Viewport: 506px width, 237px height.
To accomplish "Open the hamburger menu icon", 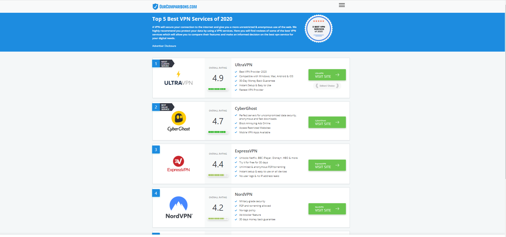I will click(342, 5).
